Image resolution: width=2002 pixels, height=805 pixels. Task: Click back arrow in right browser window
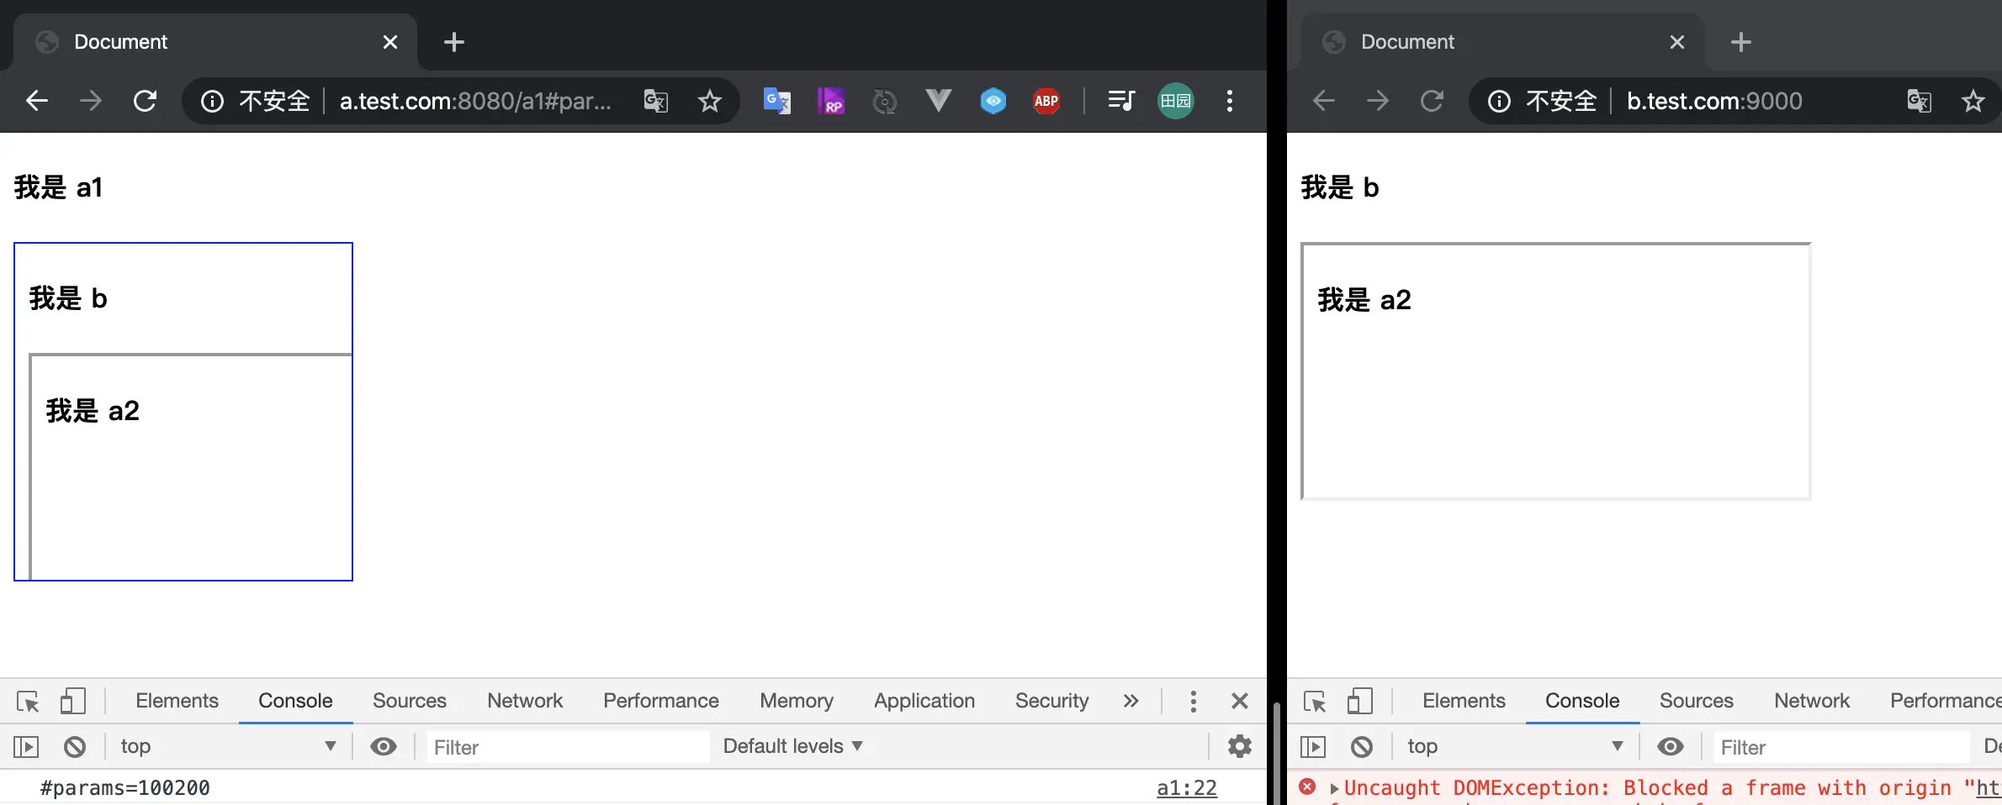point(1323,101)
